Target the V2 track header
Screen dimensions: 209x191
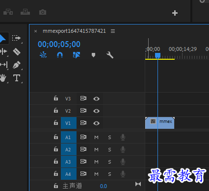point(68,111)
